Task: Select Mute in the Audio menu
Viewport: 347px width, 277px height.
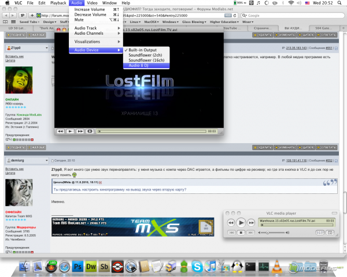Action: [x=96, y=20]
